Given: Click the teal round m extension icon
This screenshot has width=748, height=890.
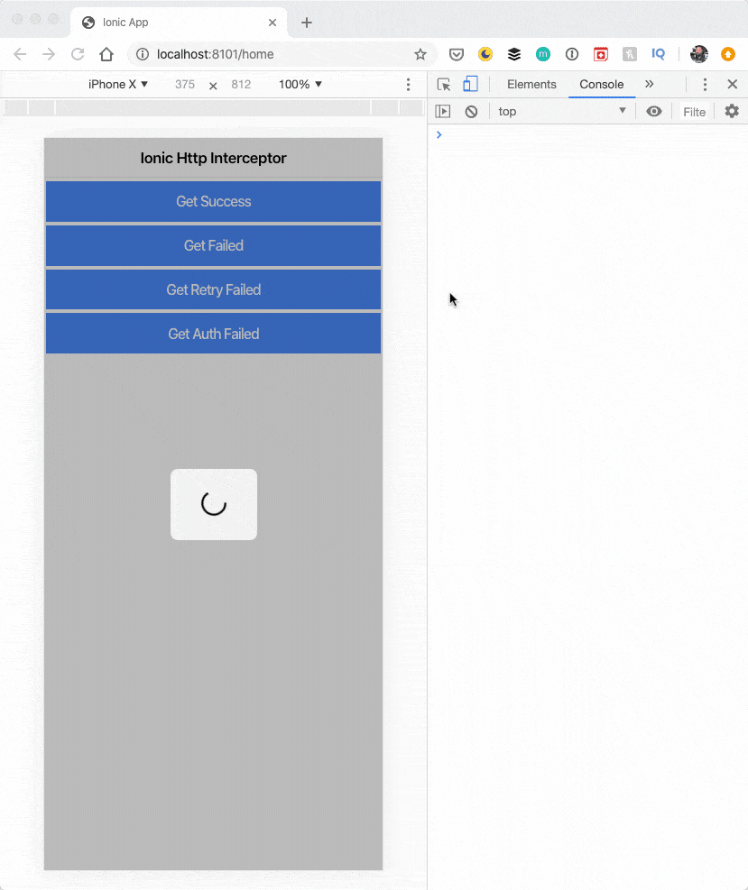Looking at the screenshot, I should (x=543, y=54).
